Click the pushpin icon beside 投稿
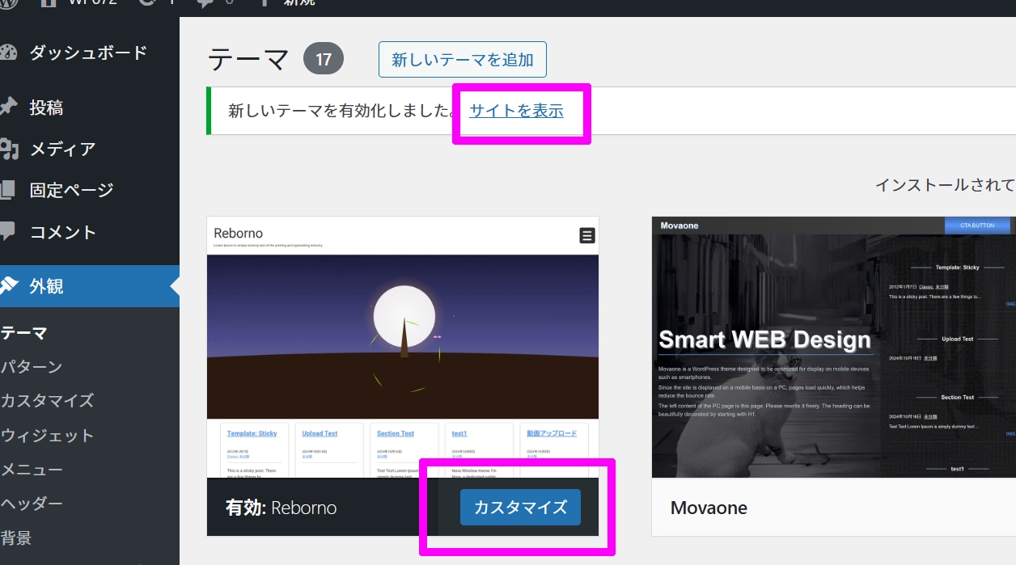 (x=8, y=108)
